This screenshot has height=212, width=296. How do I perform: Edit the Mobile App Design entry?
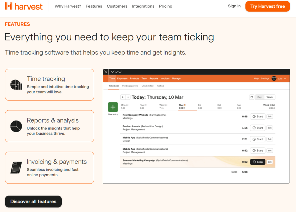tap(270, 139)
